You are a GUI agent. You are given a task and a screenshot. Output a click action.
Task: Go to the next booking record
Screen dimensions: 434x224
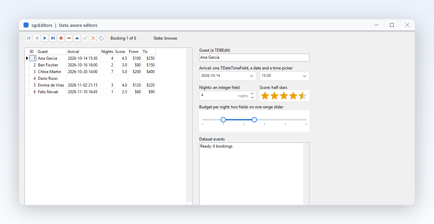[x=45, y=38]
